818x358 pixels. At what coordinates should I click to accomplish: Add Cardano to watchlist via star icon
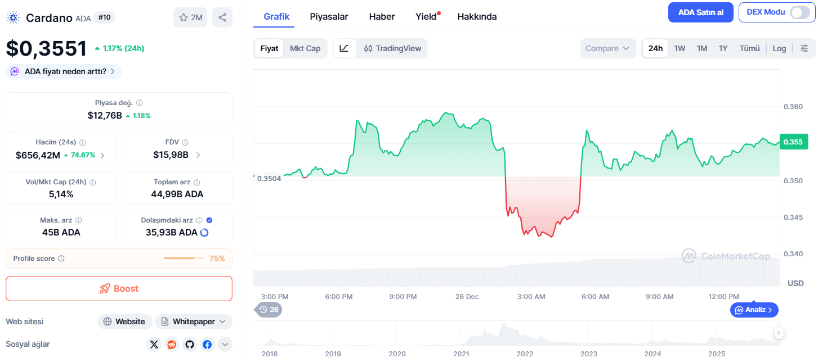coord(182,17)
